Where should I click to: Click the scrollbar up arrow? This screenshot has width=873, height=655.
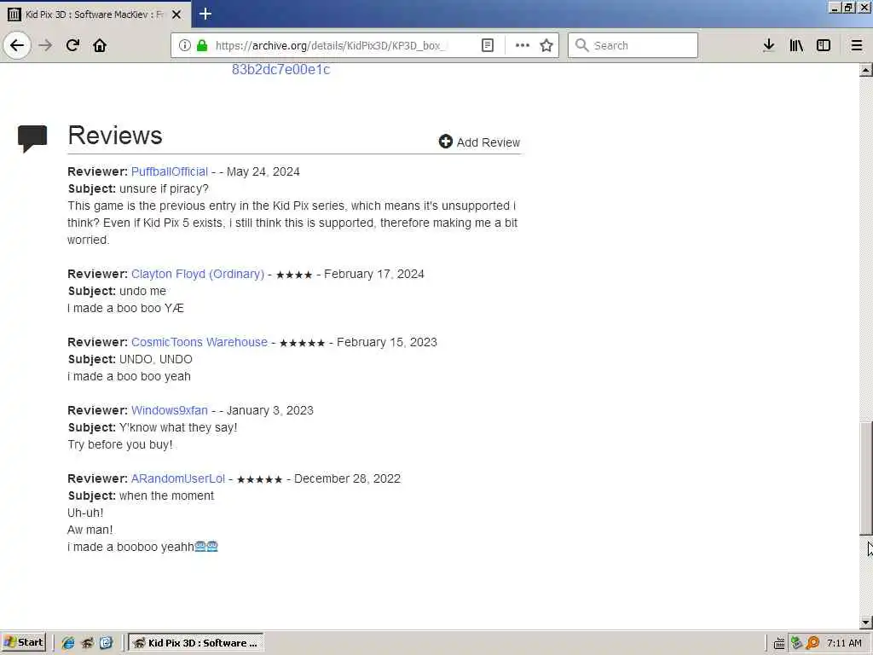click(x=866, y=70)
